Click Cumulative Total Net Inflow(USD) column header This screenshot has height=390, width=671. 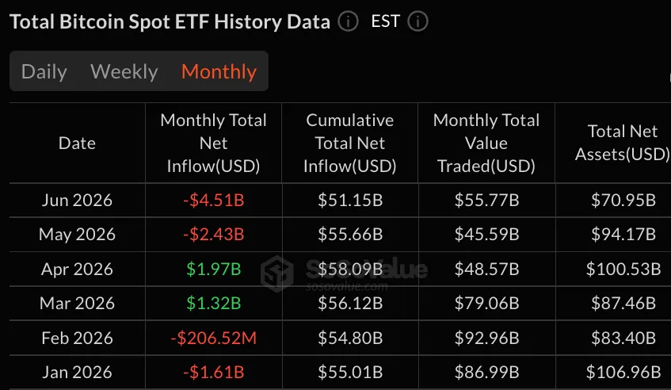pyautogui.click(x=350, y=143)
